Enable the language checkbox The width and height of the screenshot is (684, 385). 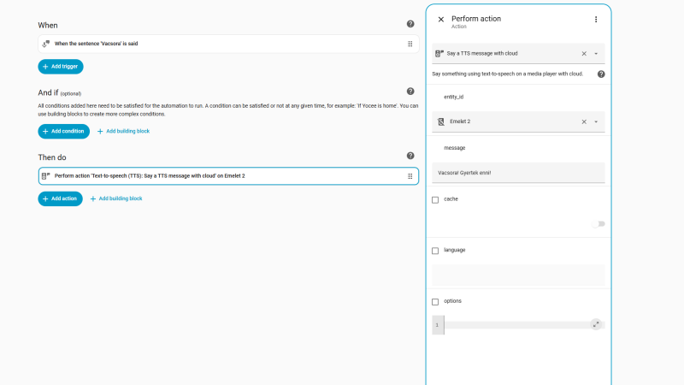435,251
